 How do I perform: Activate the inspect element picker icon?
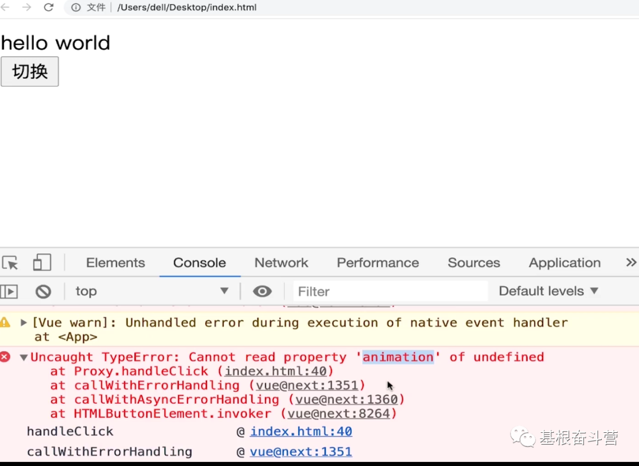(x=10, y=263)
